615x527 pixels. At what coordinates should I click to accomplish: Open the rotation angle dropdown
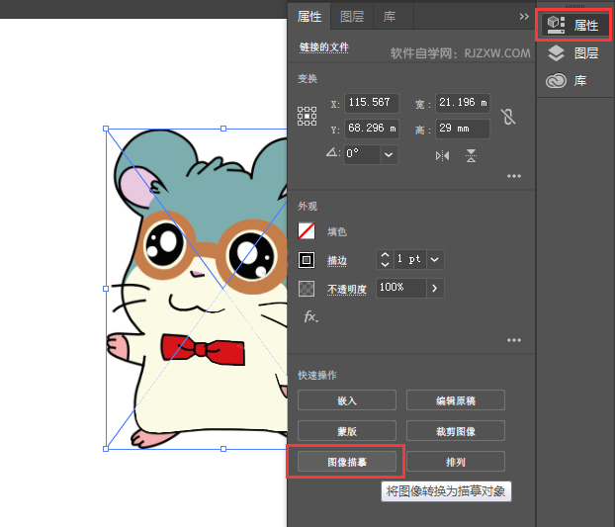pyautogui.click(x=389, y=154)
